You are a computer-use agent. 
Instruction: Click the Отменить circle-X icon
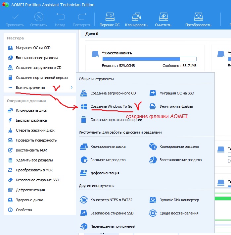pyautogui.click(x=39, y=17)
